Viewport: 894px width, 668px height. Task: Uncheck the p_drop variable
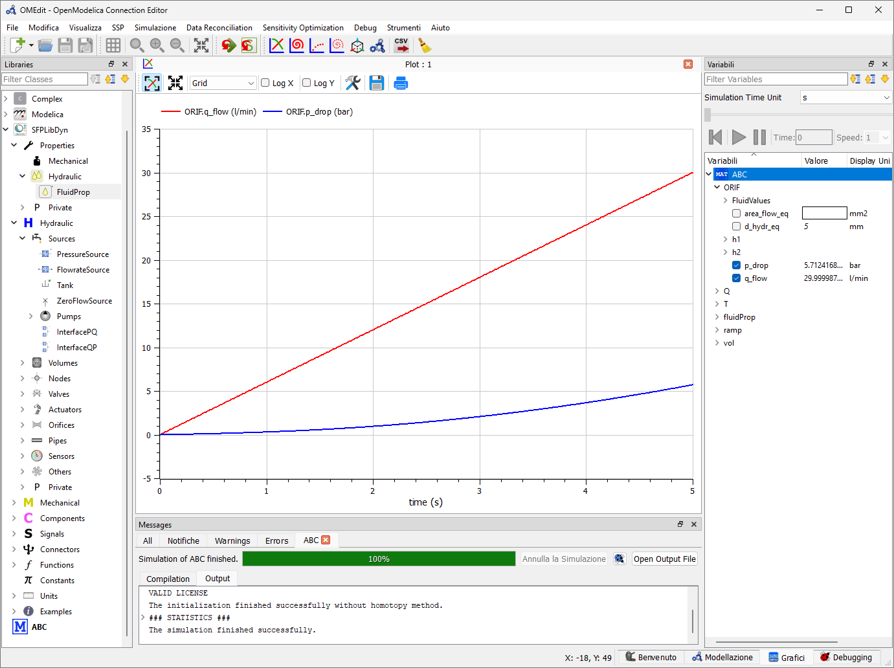coord(736,265)
